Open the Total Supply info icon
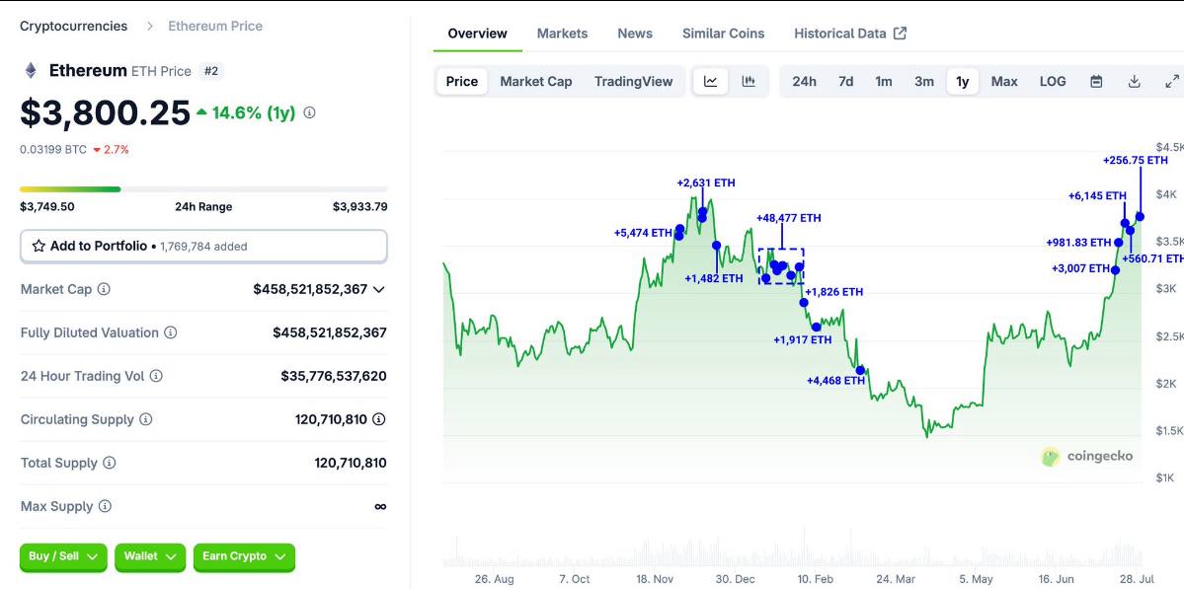1184x589 pixels. pos(110,463)
